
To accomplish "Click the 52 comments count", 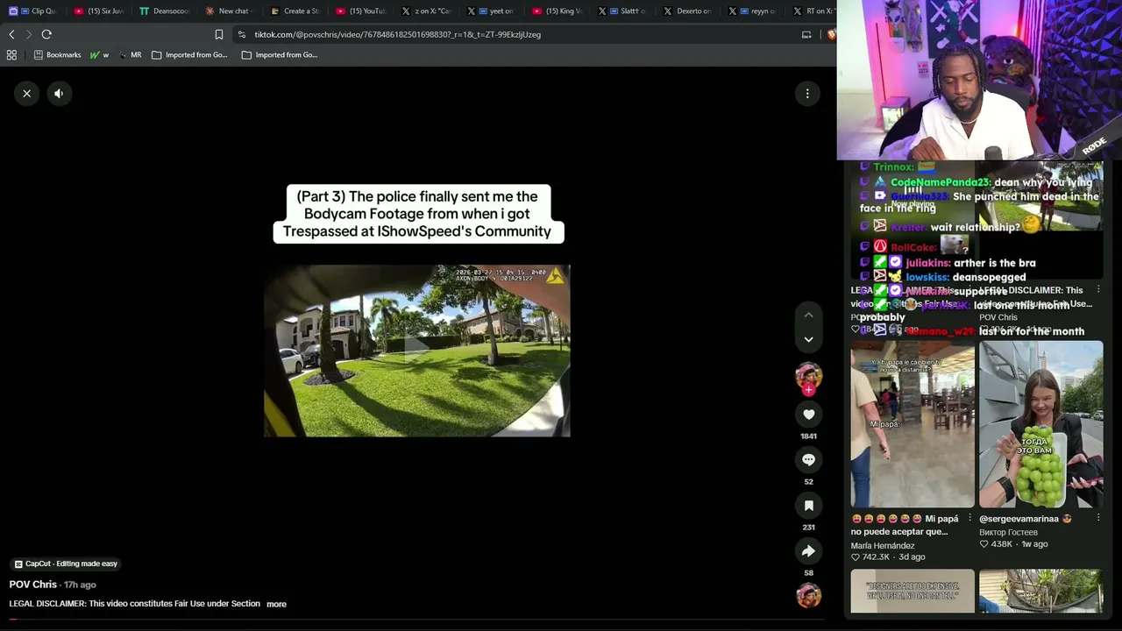I will [808, 481].
